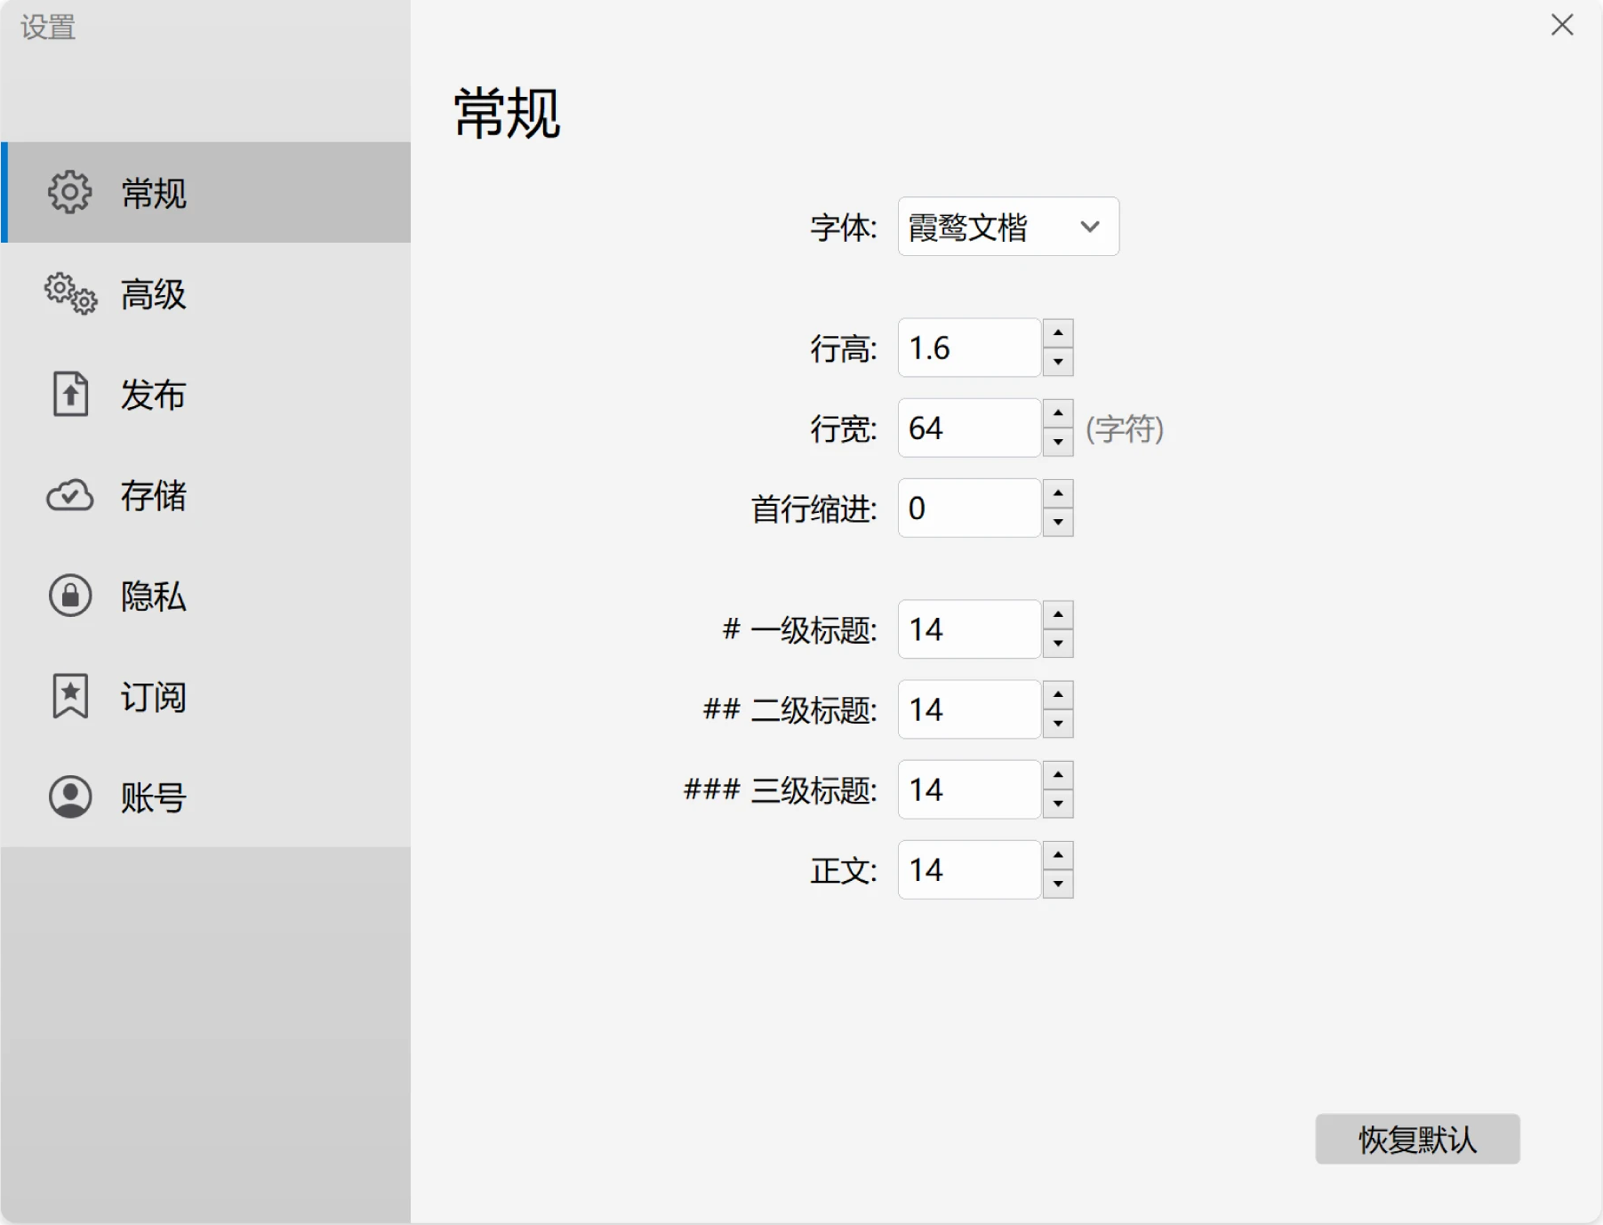Click the 隐私 padlock icon

70,596
